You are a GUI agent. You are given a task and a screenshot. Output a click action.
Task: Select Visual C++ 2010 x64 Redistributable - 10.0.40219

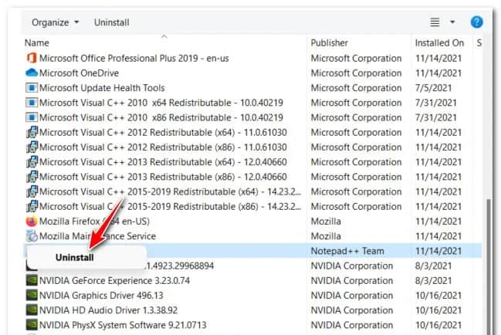coord(161,103)
